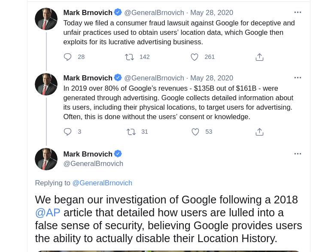Like the consumer fraud lawsuit tweet
The height and width of the screenshot is (252, 313).
pyautogui.click(x=194, y=57)
